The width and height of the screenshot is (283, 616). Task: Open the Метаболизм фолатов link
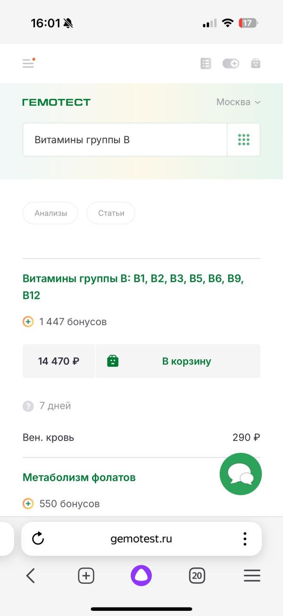click(79, 477)
